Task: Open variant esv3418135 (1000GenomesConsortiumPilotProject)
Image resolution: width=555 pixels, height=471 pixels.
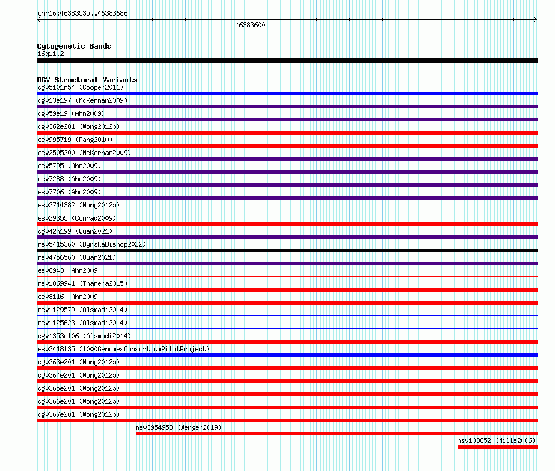Action: [x=123, y=349]
